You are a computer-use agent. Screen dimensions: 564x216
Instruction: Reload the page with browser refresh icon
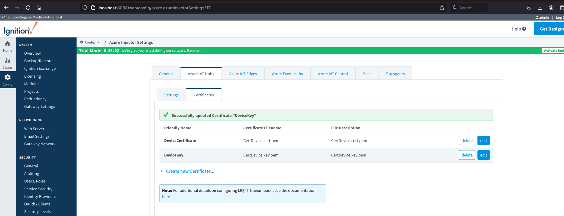28,8
